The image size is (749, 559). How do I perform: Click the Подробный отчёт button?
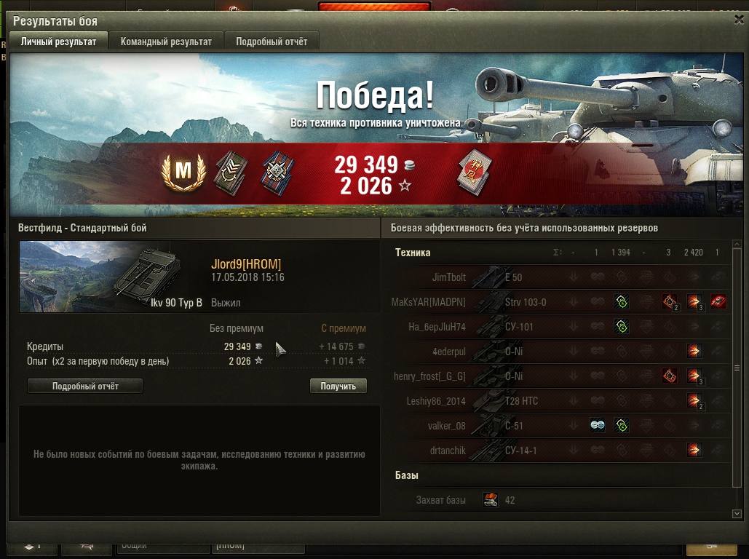click(85, 386)
